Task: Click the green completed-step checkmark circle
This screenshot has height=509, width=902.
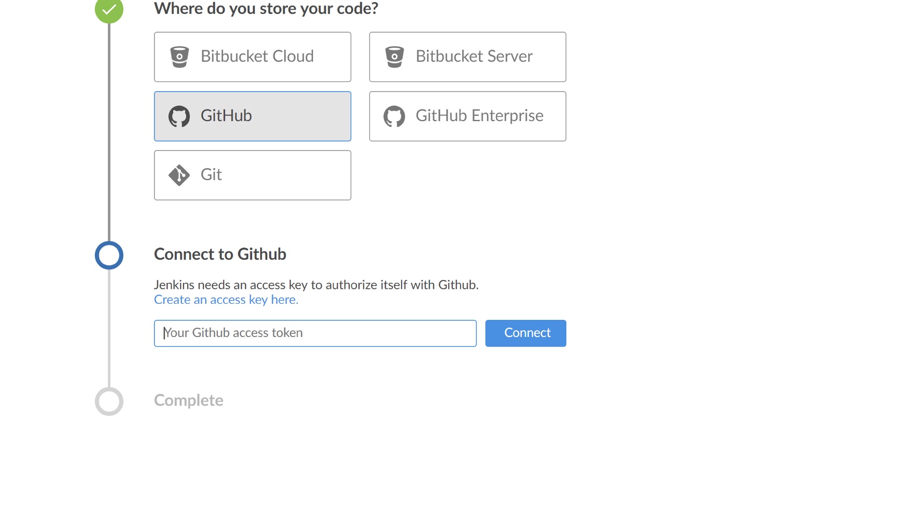Action: coord(109,10)
